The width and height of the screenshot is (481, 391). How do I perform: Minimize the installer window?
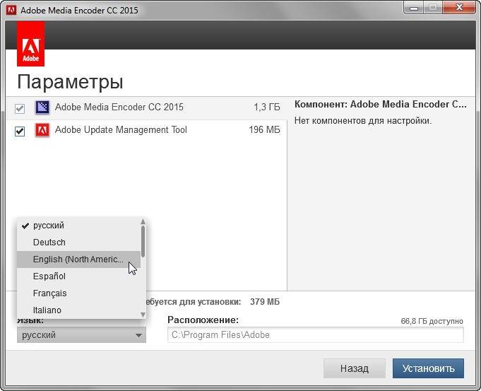coord(414,8)
